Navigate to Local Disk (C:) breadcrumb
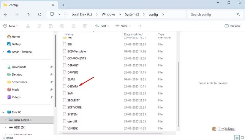The width and height of the screenshot is (245, 140). pos(82,14)
